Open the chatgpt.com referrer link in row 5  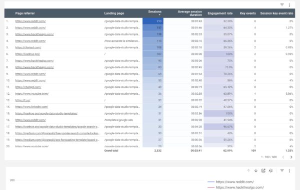[28, 47]
